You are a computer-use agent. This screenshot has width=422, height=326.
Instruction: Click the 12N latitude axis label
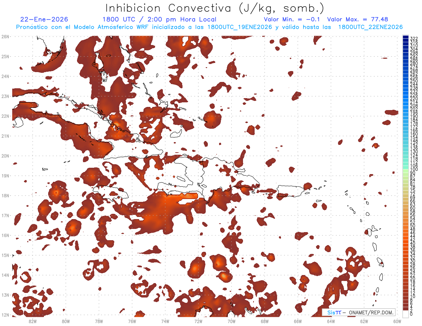click(x=5, y=315)
